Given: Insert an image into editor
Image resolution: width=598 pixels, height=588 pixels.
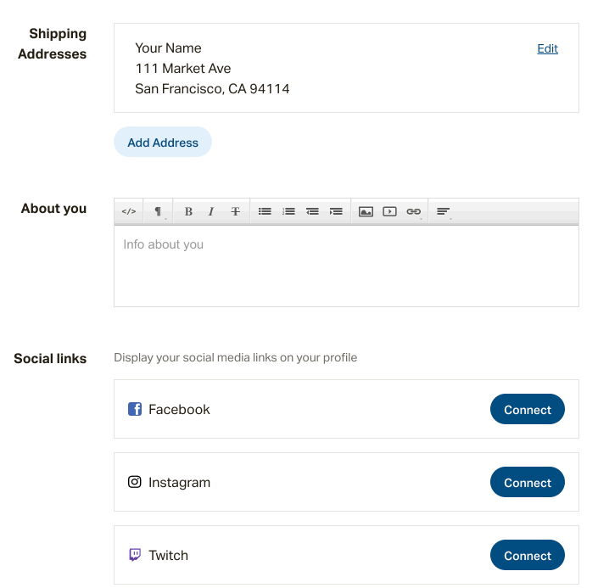Looking at the screenshot, I should coord(366,211).
